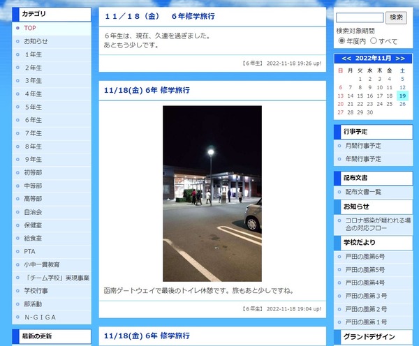
Task: Go to the 保健室 category
Action: tap(33, 225)
